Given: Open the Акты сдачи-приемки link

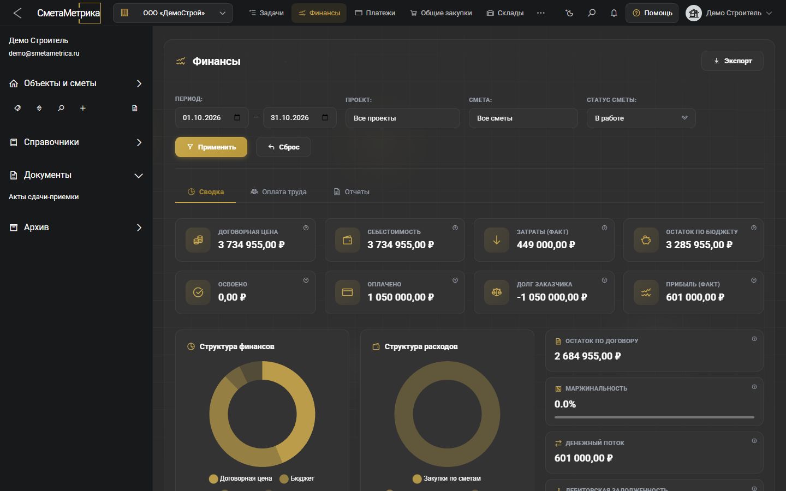Looking at the screenshot, I should pyautogui.click(x=44, y=197).
